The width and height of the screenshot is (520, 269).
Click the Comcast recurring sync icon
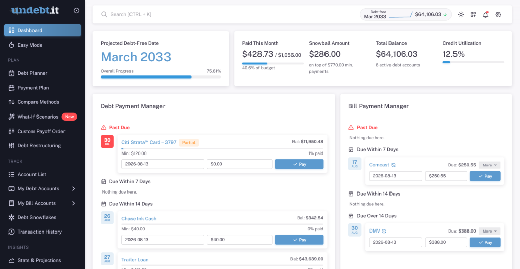point(394,165)
